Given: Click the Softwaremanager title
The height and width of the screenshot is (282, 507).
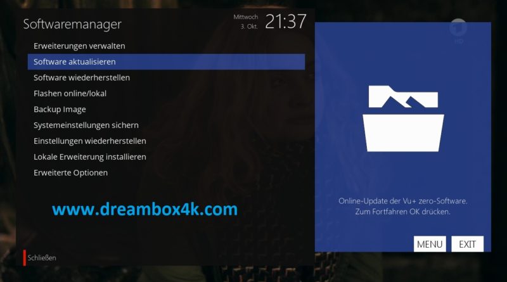Looking at the screenshot, I should 72,24.
